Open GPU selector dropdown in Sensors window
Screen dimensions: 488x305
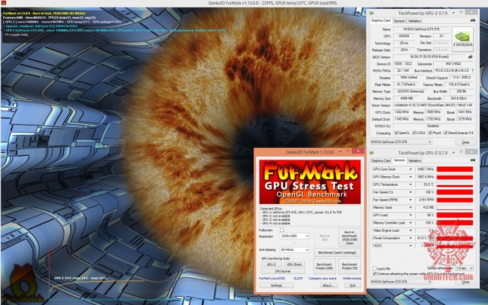(x=401, y=282)
